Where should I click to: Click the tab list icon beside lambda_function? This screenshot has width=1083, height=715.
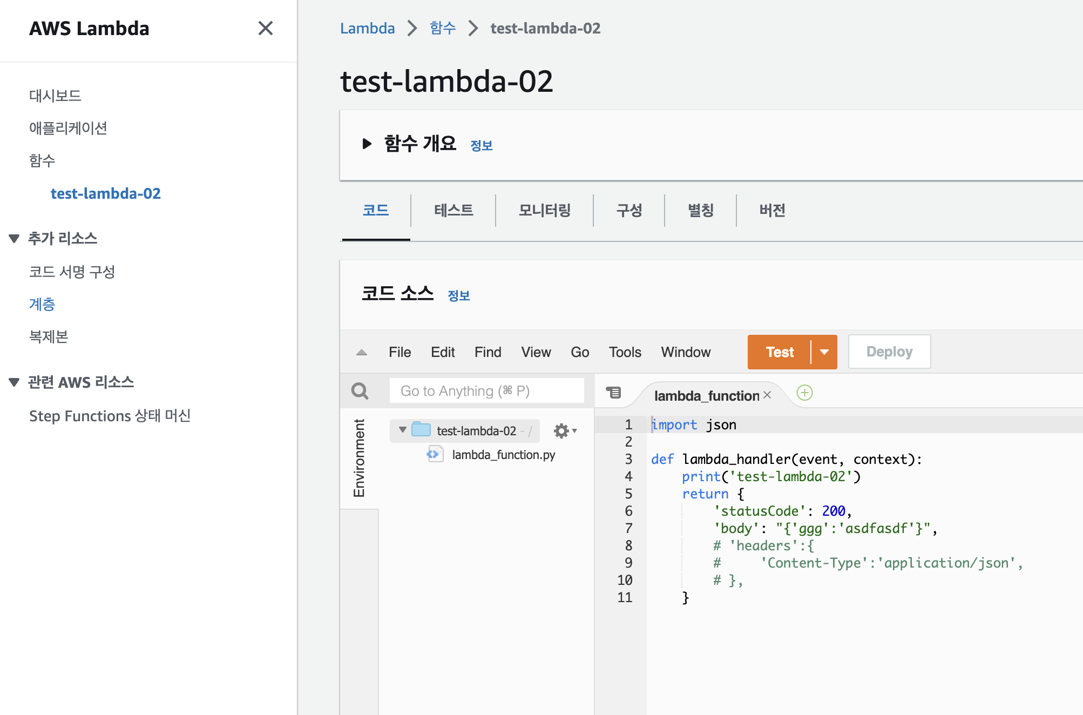613,393
